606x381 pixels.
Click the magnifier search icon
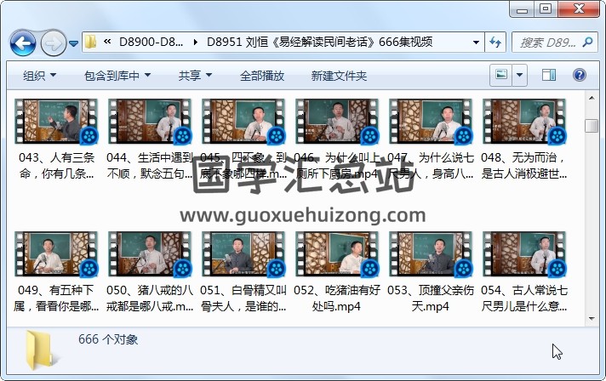click(587, 42)
